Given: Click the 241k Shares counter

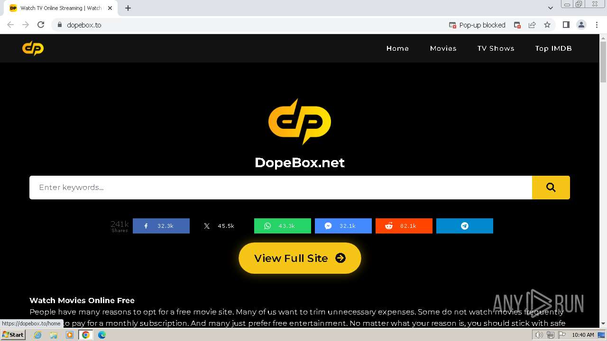Looking at the screenshot, I should tap(120, 226).
